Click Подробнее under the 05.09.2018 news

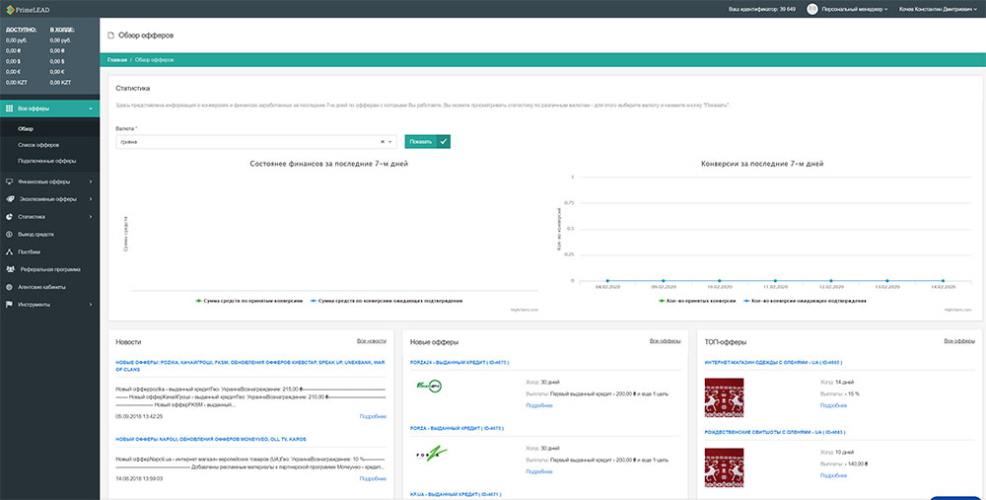point(373,416)
